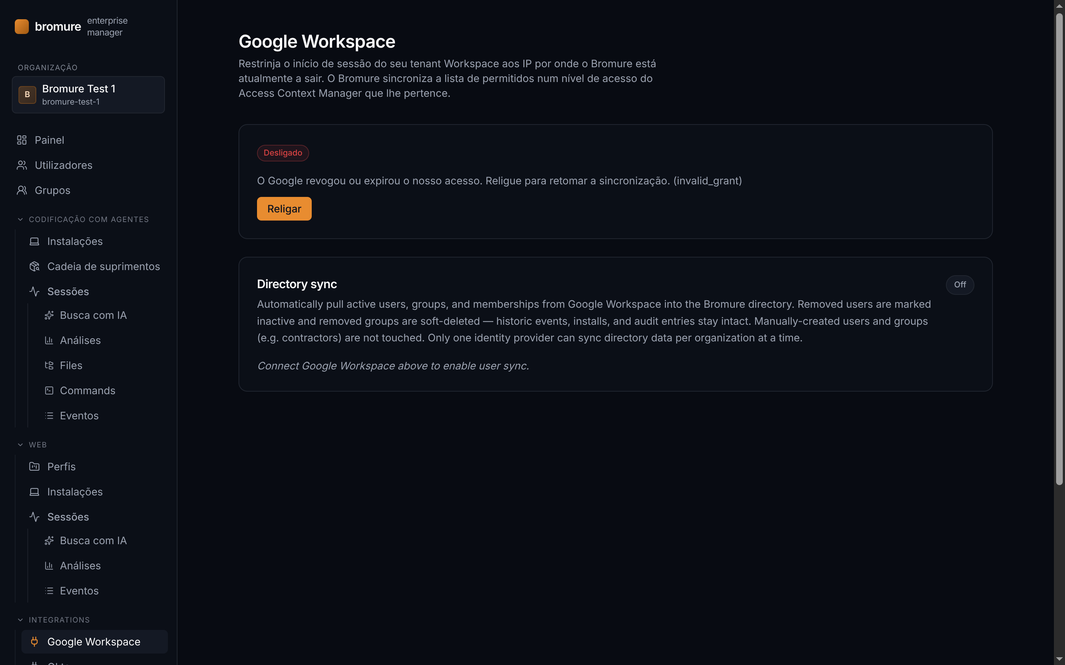Viewport: 1065px width, 665px height.
Task: Click the Grupos icon in sidebar
Action: pyautogui.click(x=21, y=190)
